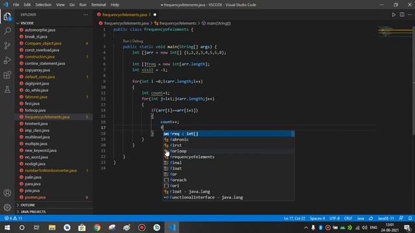Open the Manage gear icon
Viewport: 415px width, 233px height.
[x=7, y=207]
